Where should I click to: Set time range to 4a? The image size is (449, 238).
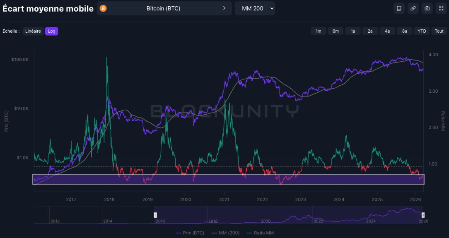pos(387,31)
